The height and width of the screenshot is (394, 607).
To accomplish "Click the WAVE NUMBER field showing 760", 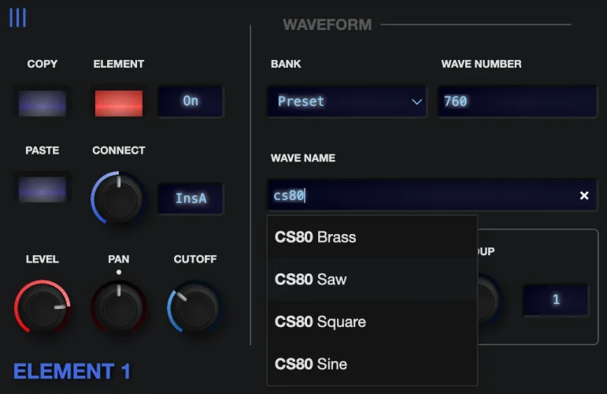I will [x=517, y=102].
